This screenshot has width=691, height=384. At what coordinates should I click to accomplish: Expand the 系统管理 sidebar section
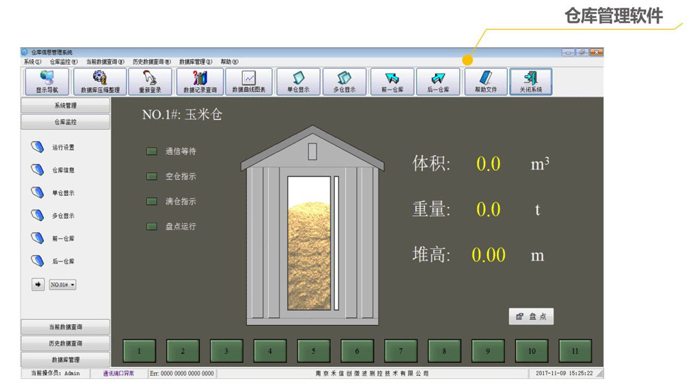click(65, 105)
